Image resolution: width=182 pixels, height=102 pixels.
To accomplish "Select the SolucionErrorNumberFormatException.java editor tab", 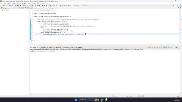I will (43, 8).
